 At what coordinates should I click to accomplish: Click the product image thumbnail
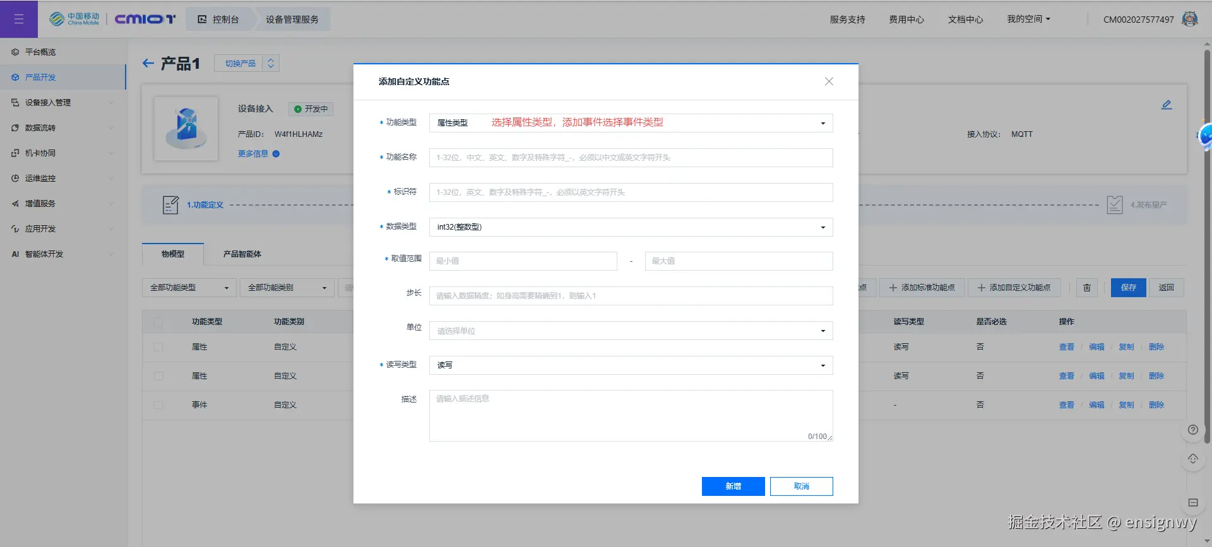186,128
